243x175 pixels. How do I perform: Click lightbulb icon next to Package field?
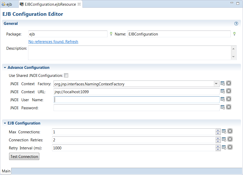[x=111, y=34]
